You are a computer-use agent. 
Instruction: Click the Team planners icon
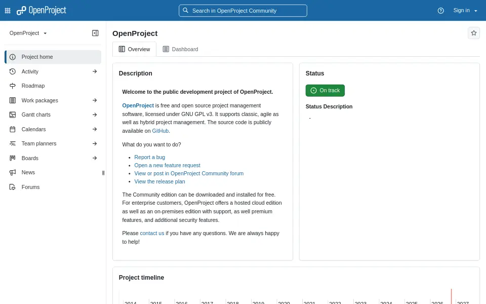coord(12,143)
